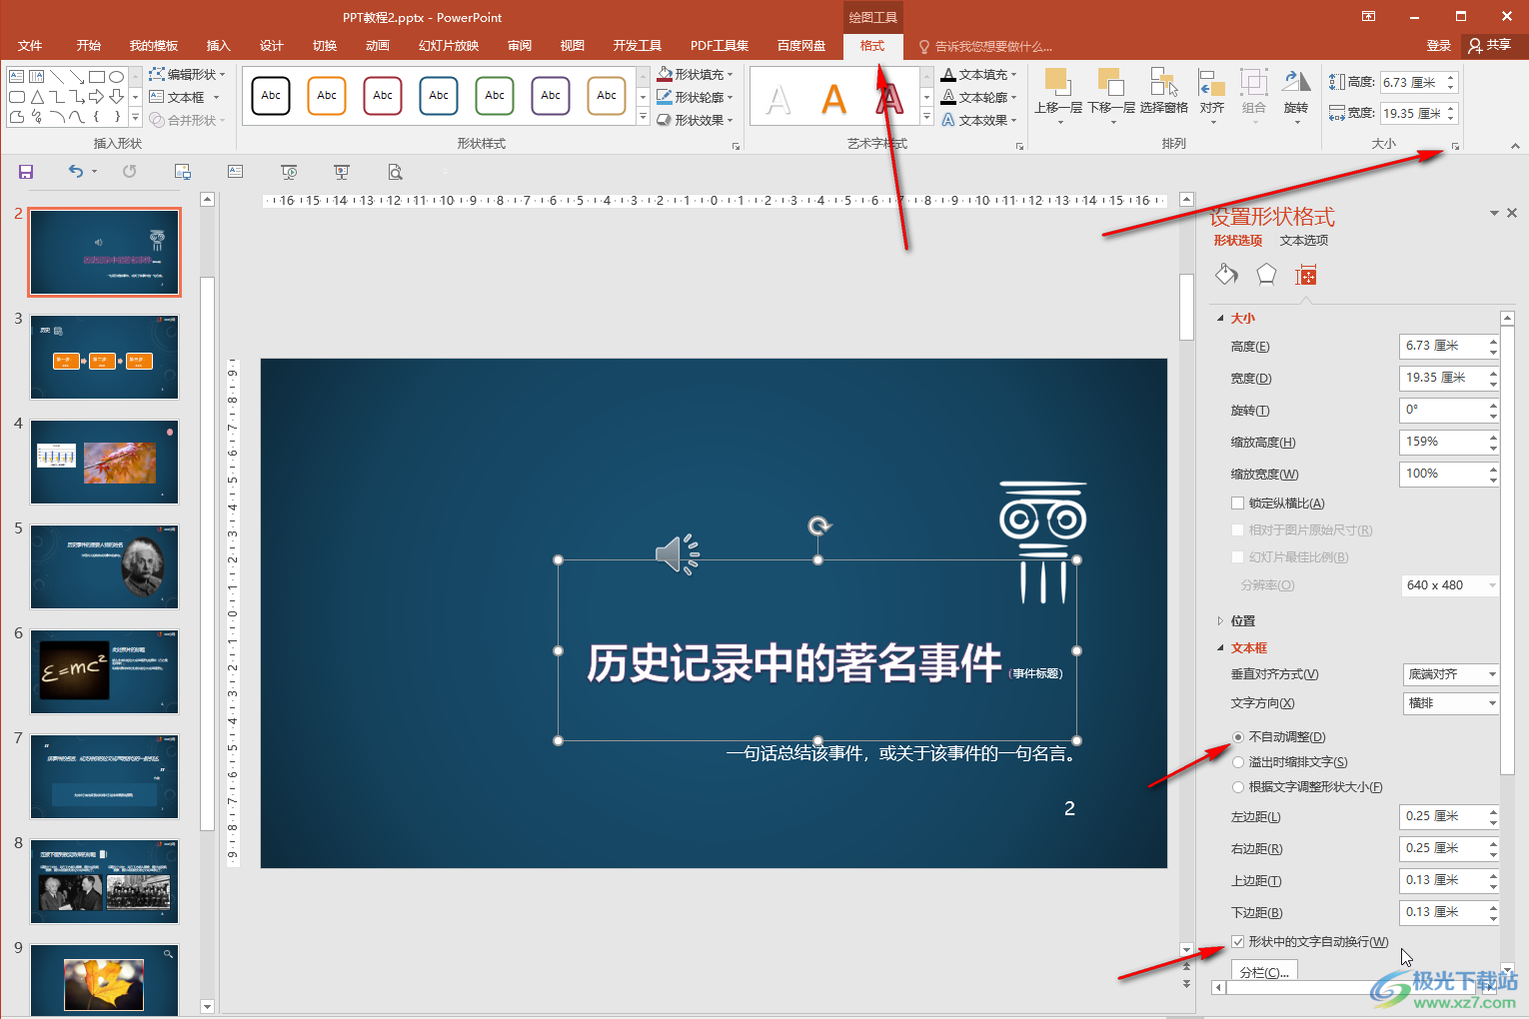Collapse the ribbon with chevron
The image size is (1529, 1019).
tap(1515, 146)
